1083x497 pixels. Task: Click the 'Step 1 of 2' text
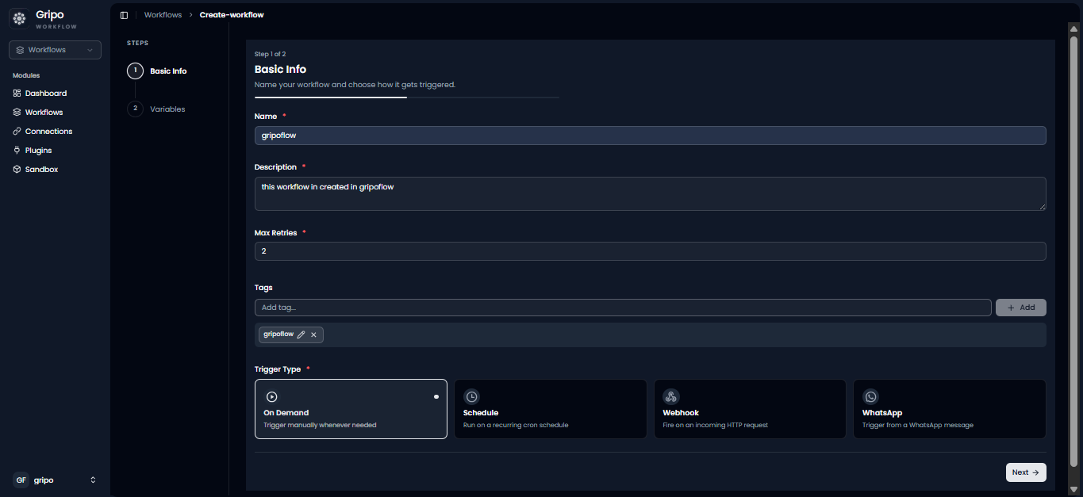tap(270, 54)
